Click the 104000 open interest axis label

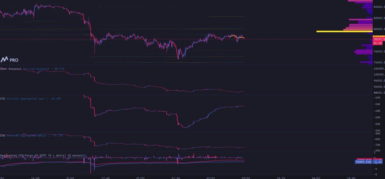coord(380,69)
